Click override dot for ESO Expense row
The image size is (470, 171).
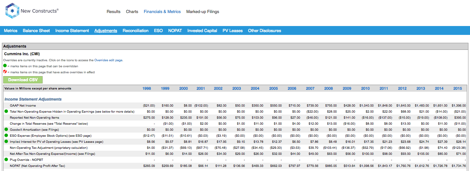coord(6,135)
